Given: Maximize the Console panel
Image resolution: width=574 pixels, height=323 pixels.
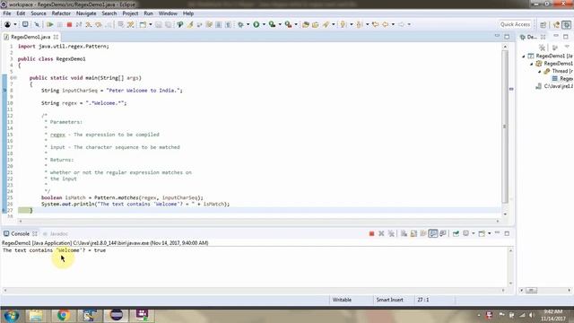Looking at the screenshot, I should pyautogui.click(x=507, y=233).
